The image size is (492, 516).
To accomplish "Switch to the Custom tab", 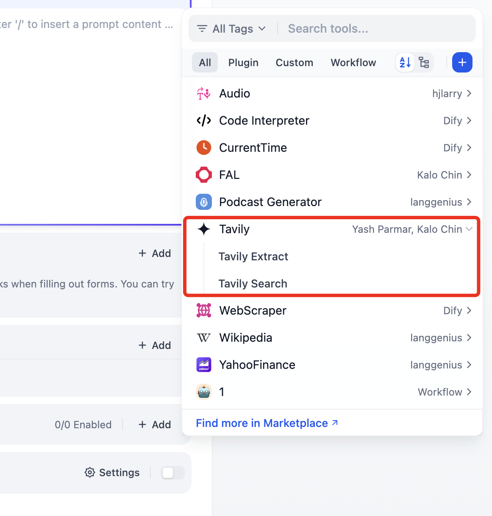I will tap(294, 63).
